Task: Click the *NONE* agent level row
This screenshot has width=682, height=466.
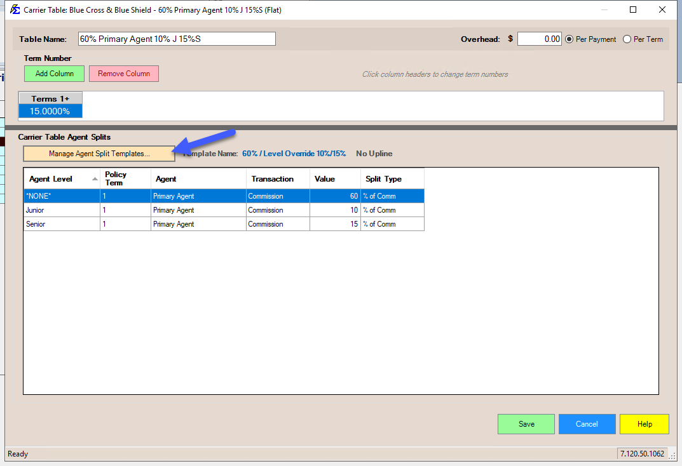Action: (61, 196)
